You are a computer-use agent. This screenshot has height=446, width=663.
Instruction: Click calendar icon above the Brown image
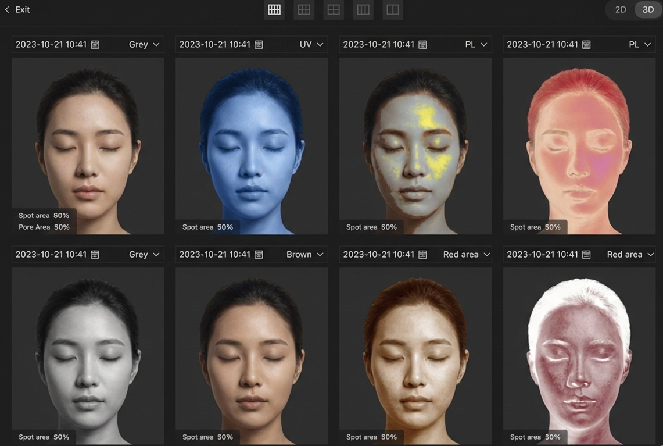coord(259,255)
